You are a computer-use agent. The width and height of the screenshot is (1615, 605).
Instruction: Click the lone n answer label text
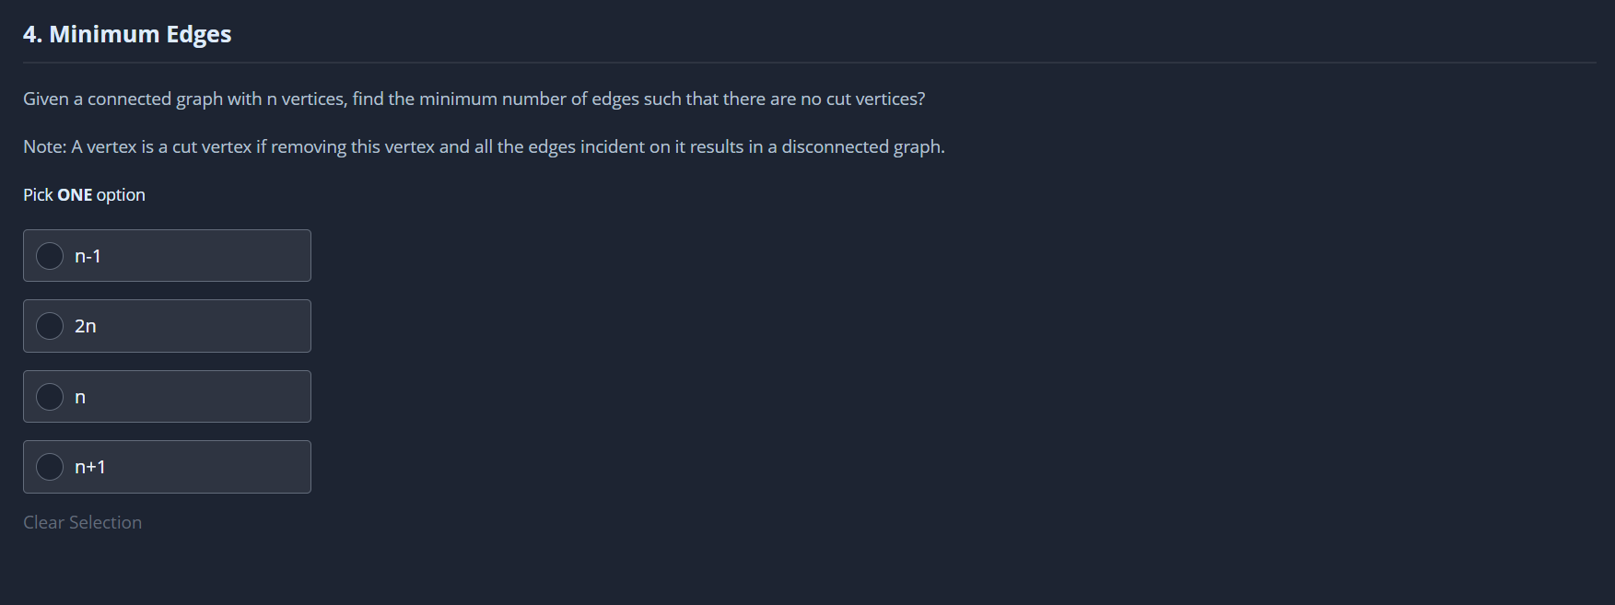point(80,397)
